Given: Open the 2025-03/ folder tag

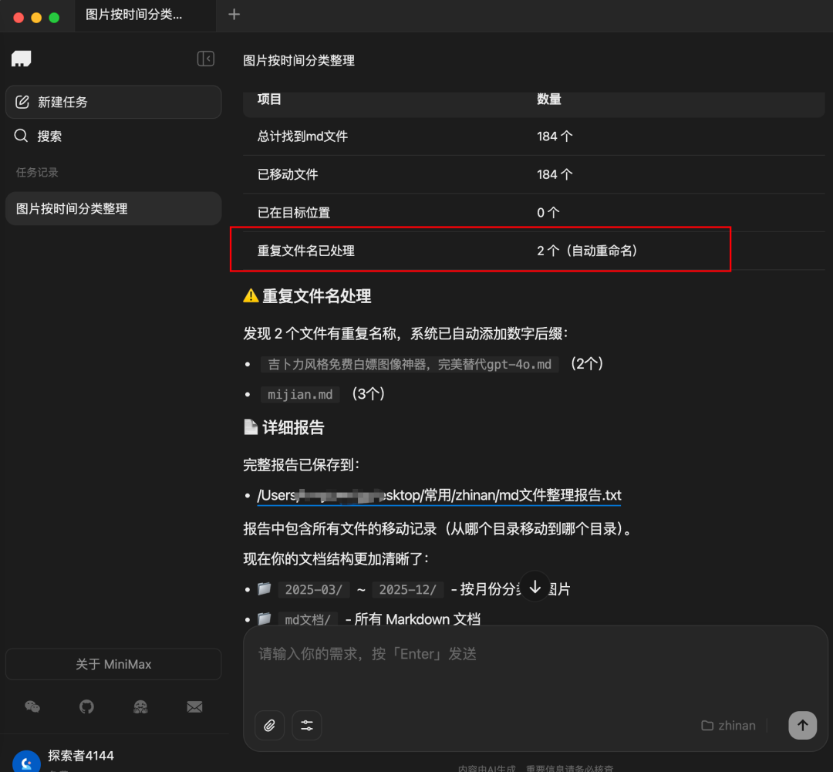Looking at the screenshot, I should pyautogui.click(x=314, y=589).
